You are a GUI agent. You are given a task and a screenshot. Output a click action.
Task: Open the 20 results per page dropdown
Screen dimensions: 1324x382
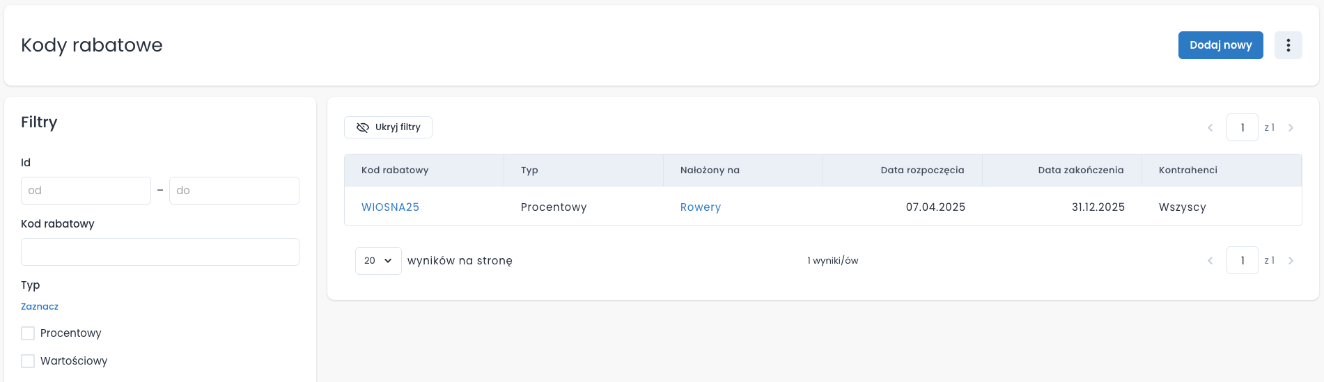(x=378, y=261)
